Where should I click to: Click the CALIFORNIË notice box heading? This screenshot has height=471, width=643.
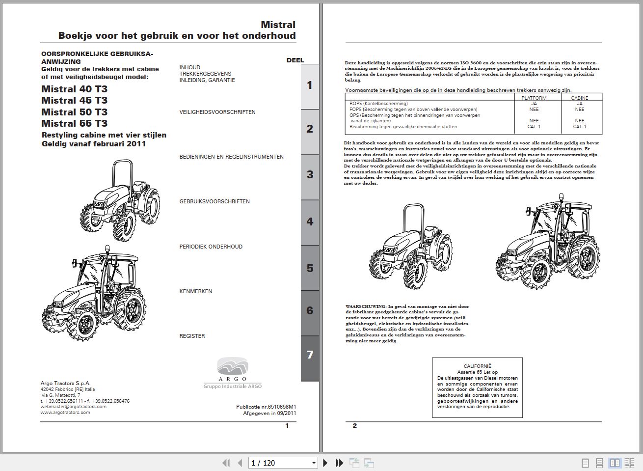click(478, 366)
